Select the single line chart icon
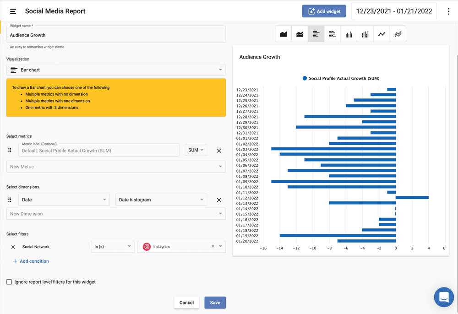This screenshot has width=458, height=314. 382,34
